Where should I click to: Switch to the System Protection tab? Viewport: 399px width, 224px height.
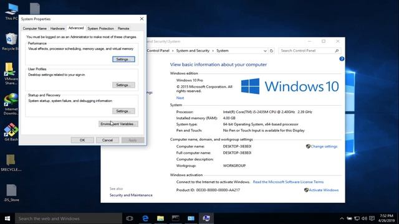click(x=100, y=29)
